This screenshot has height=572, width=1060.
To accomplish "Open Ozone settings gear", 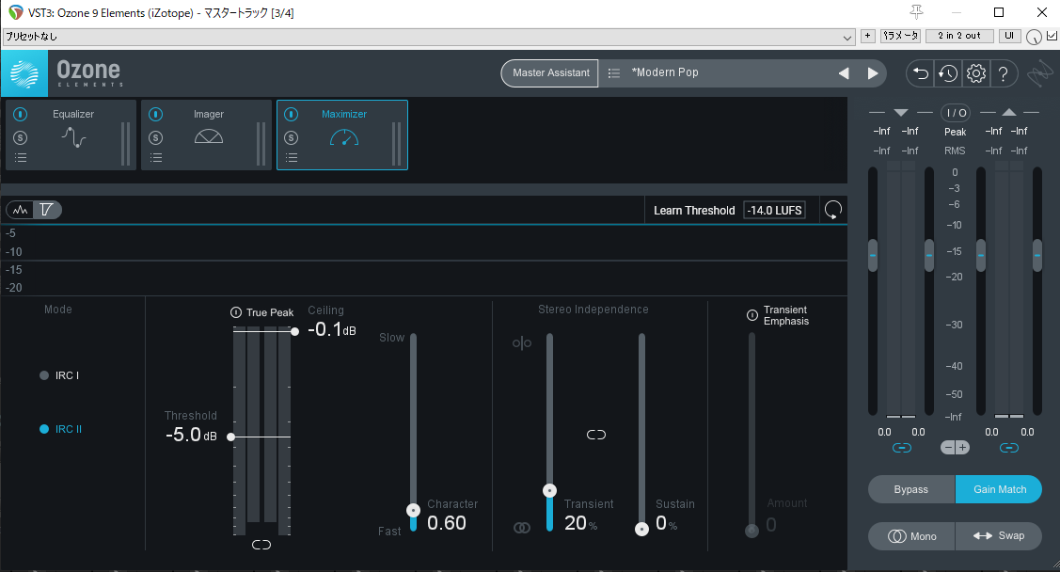I will coord(976,73).
